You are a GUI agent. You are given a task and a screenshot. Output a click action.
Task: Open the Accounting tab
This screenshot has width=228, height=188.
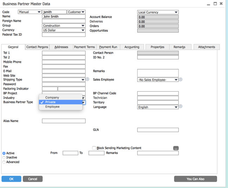[x=132, y=47]
